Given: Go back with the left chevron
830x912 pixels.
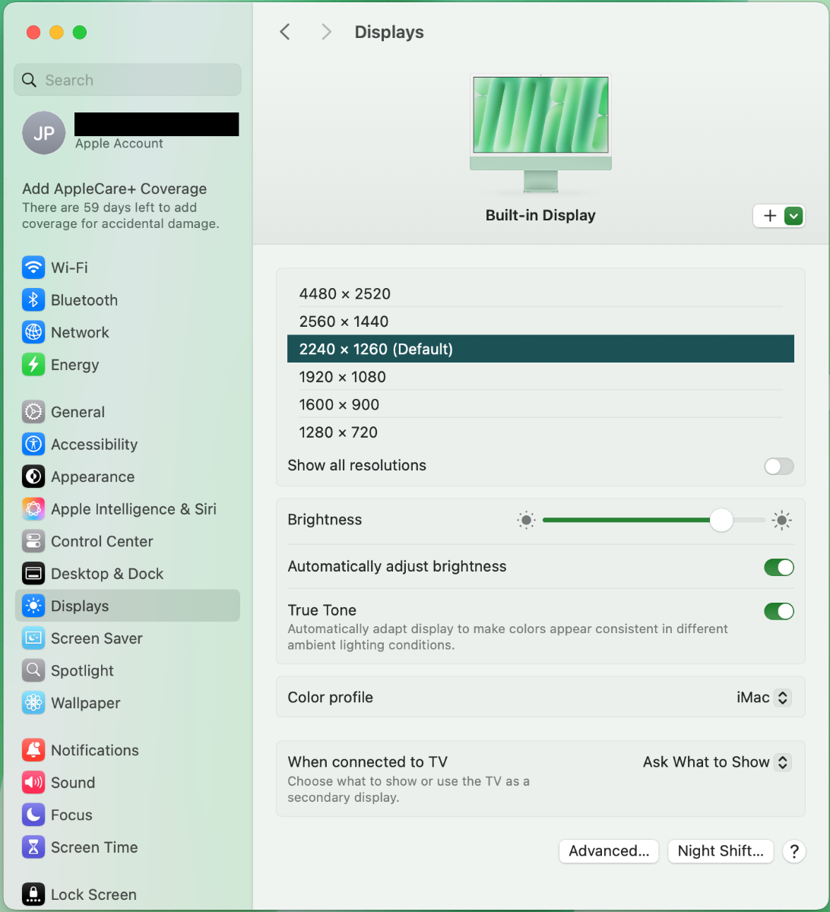Looking at the screenshot, I should 285,32.
